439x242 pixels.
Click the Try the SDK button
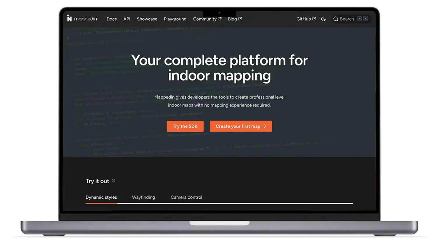(x=185, y=126)
